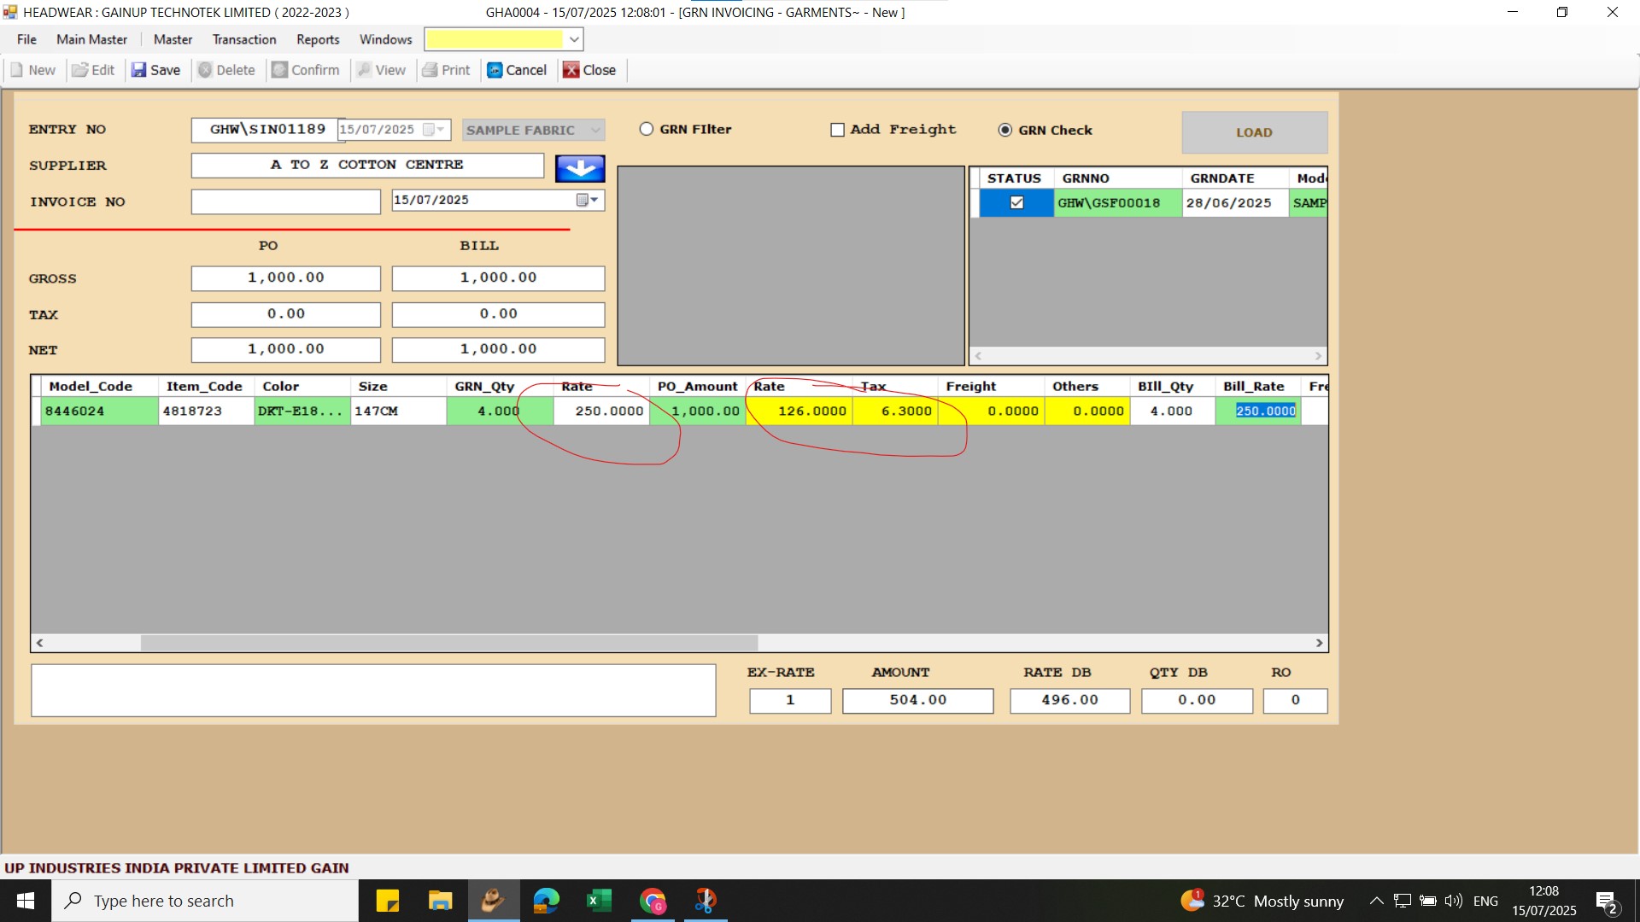1640x922 pixels.
Task: Open Excel from the taskbar
Action: [x=599, y=901]
